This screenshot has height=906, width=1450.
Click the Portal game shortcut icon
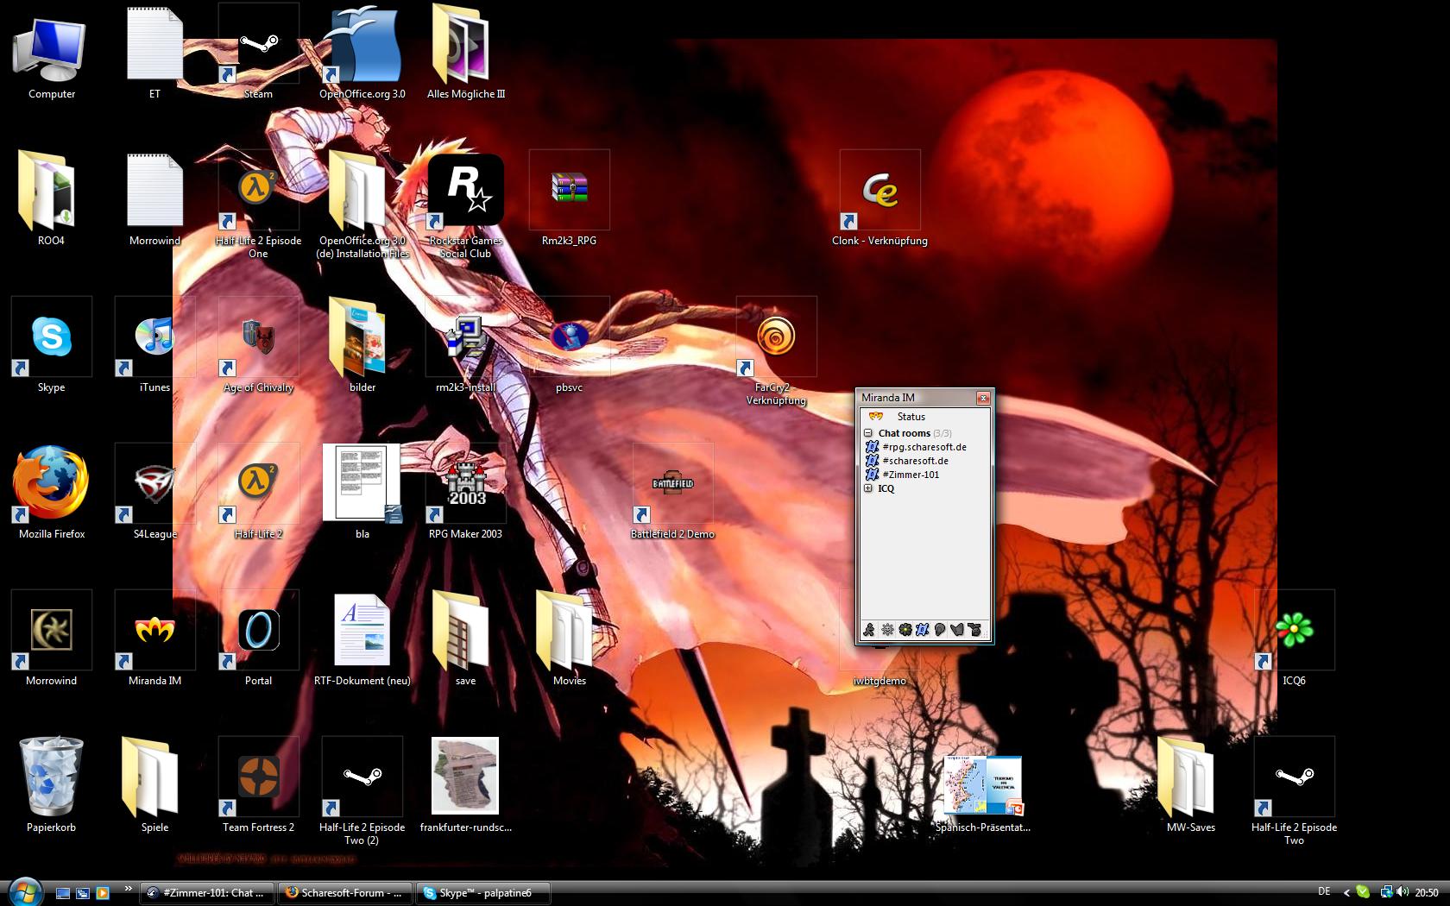pos(258,631)
